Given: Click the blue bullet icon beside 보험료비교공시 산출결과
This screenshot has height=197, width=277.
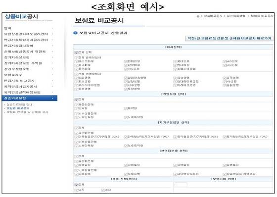Looking at the screenshot, I should pos(75,33).
